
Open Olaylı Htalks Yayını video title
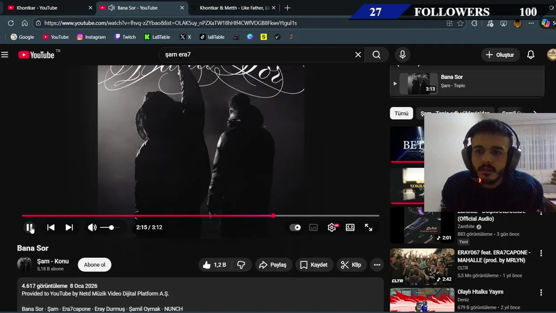(x=480, y=292)
